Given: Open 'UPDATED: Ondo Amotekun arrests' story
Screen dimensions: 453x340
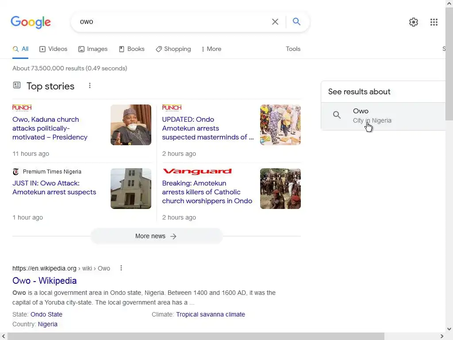Looking at the screenshot, I should 208,128.
